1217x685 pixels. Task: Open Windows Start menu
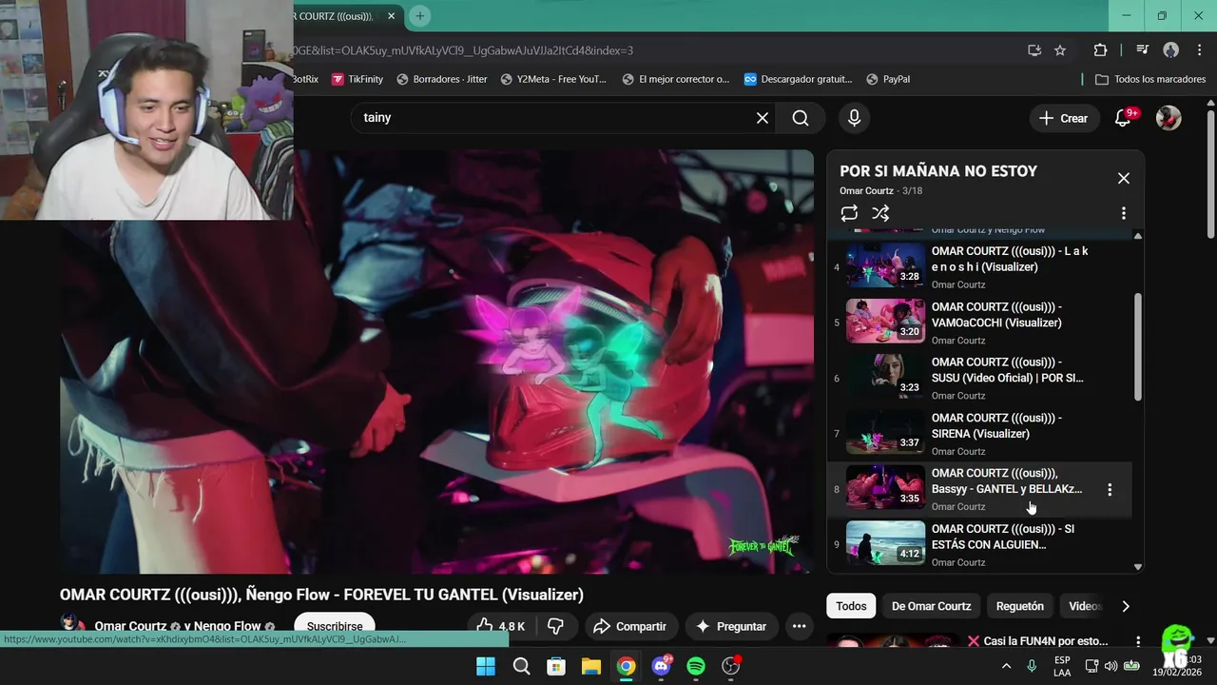(x=486, y=666)
